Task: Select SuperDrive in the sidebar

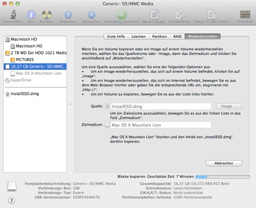Action: (35, 80)
